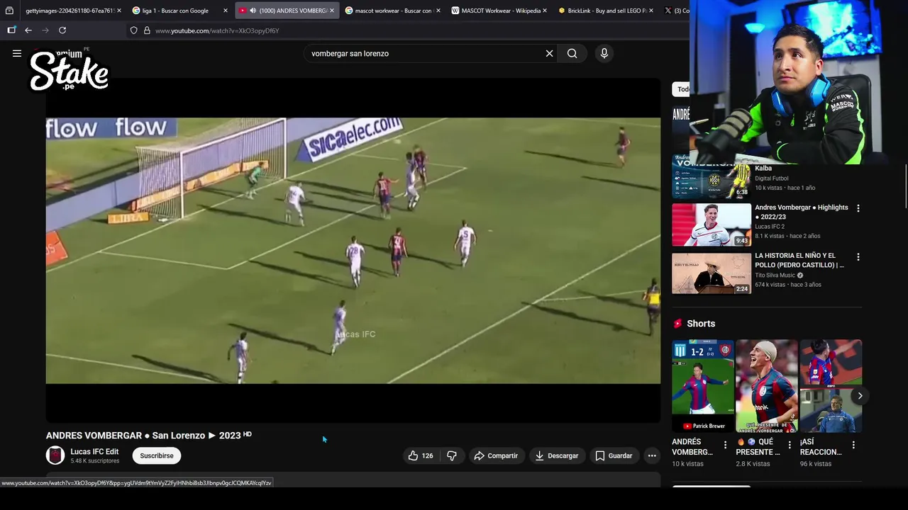Open options menu for ¡ASÍ REACCION short
The image size is (908, 510).
[853, 445]
